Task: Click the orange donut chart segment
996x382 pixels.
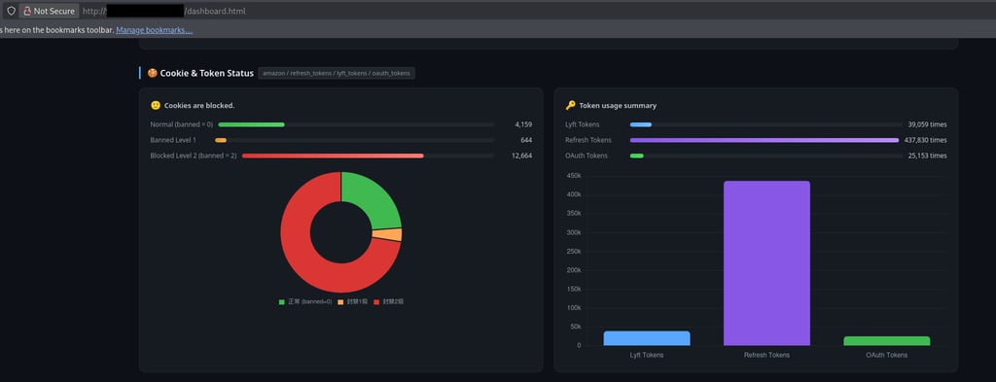Action: [x=387, y=235]
